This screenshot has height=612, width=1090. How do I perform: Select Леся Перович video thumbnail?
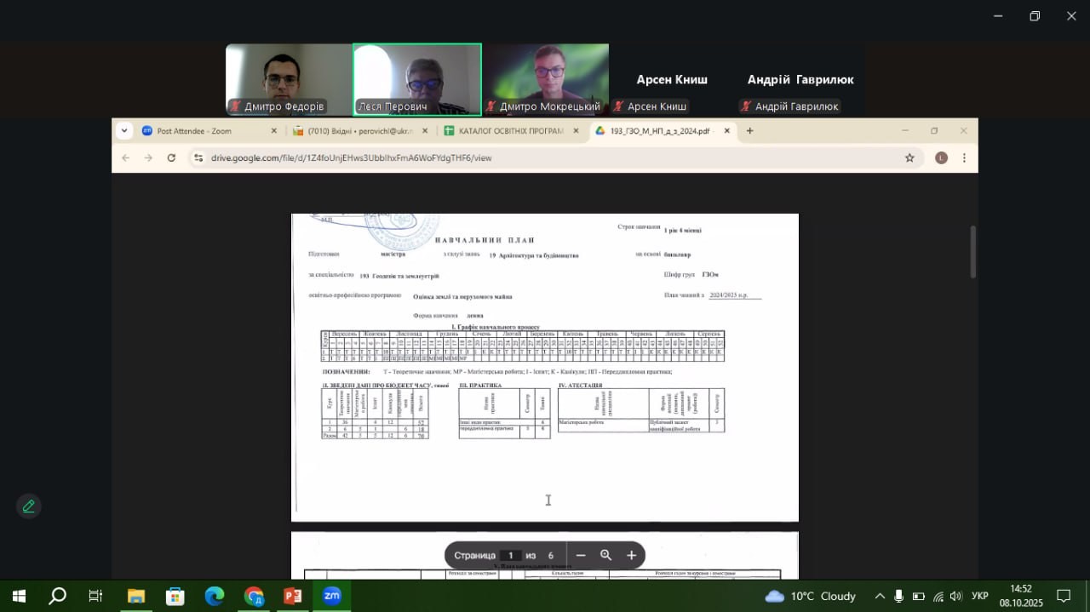pos(417,78)
